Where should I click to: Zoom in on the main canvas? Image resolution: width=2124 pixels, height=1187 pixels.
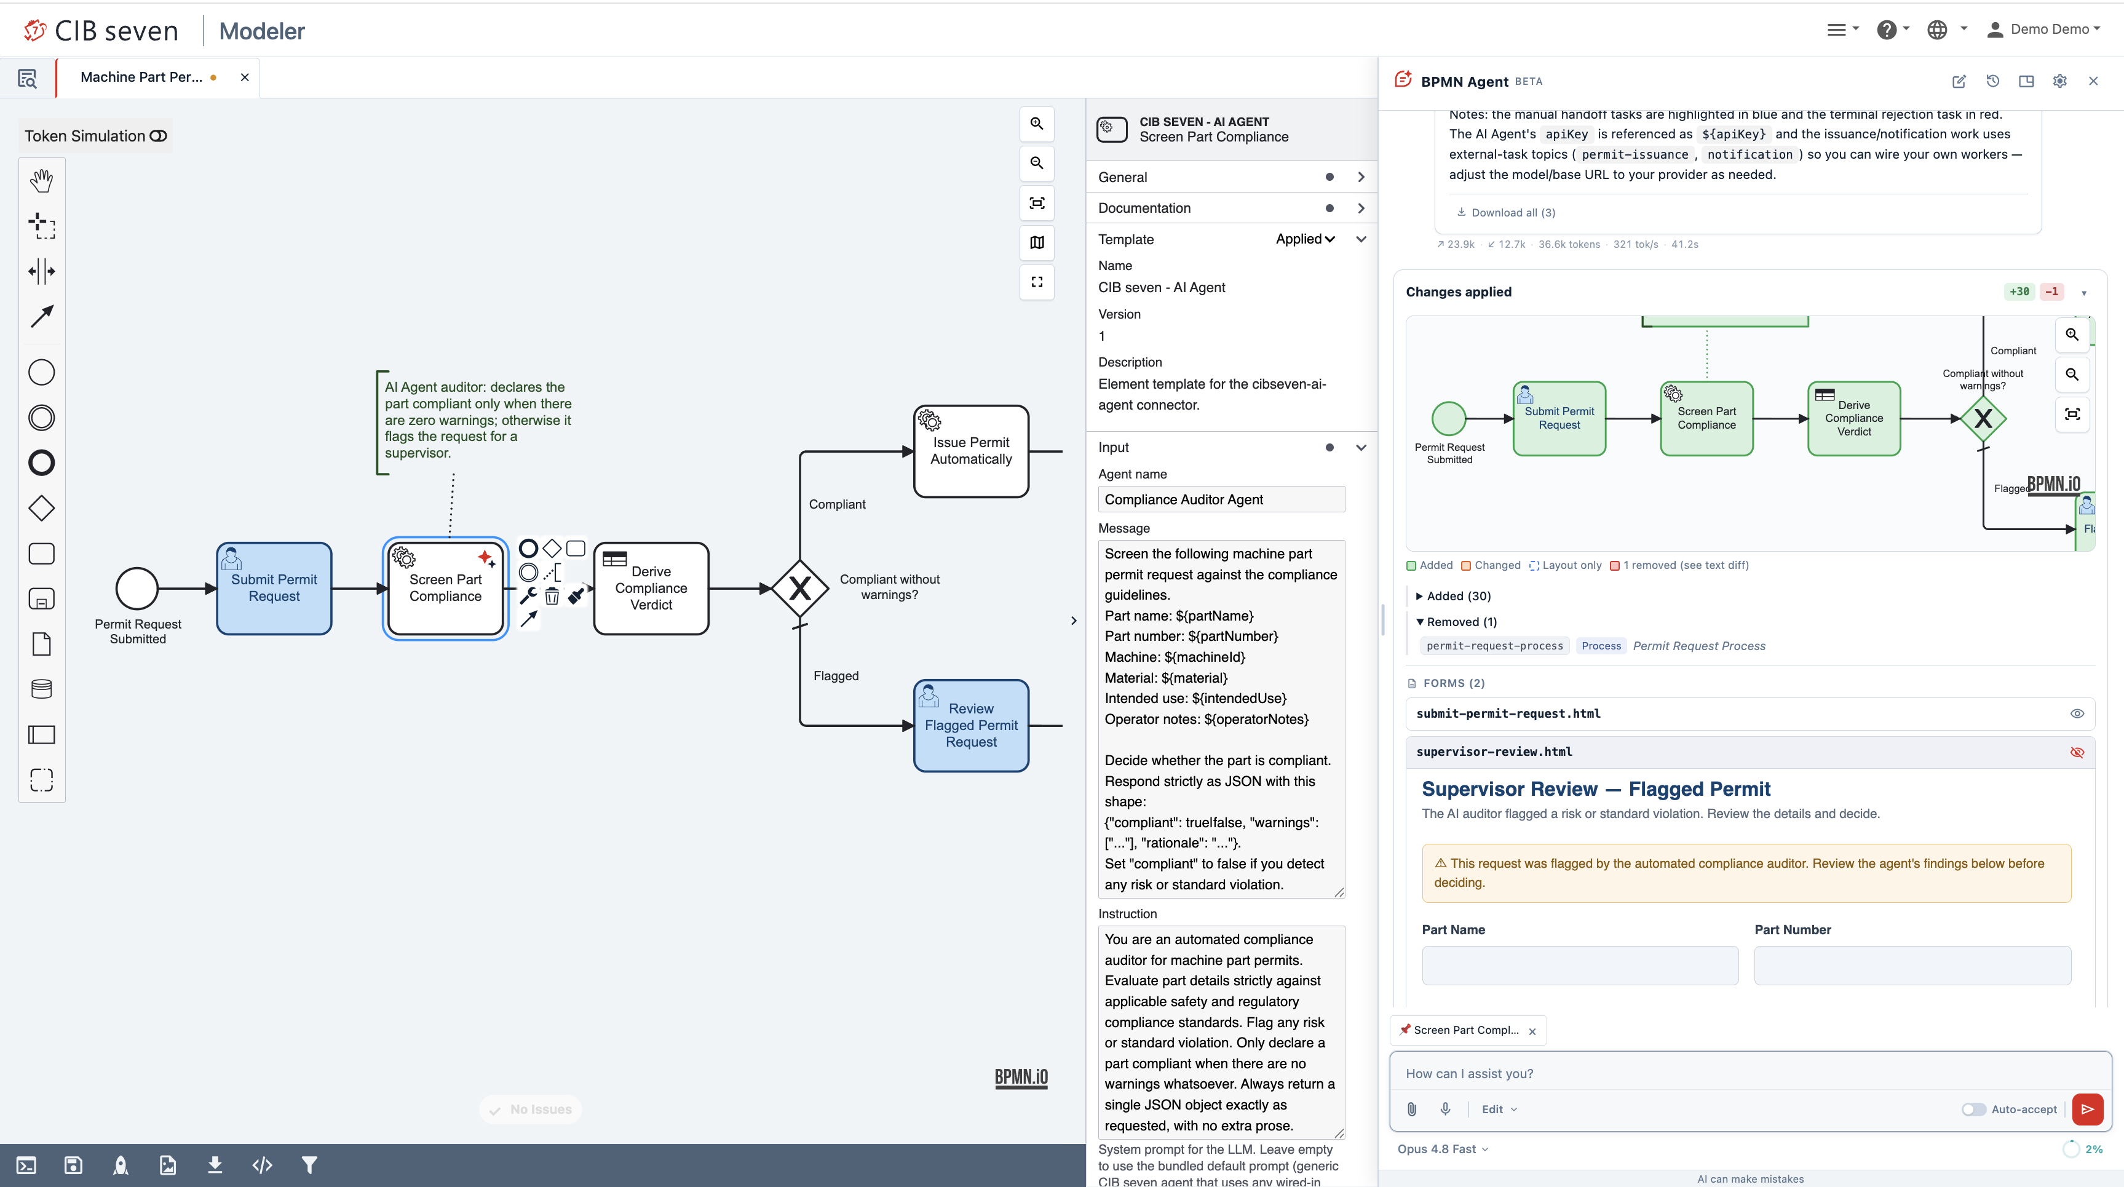(1036, 124)
